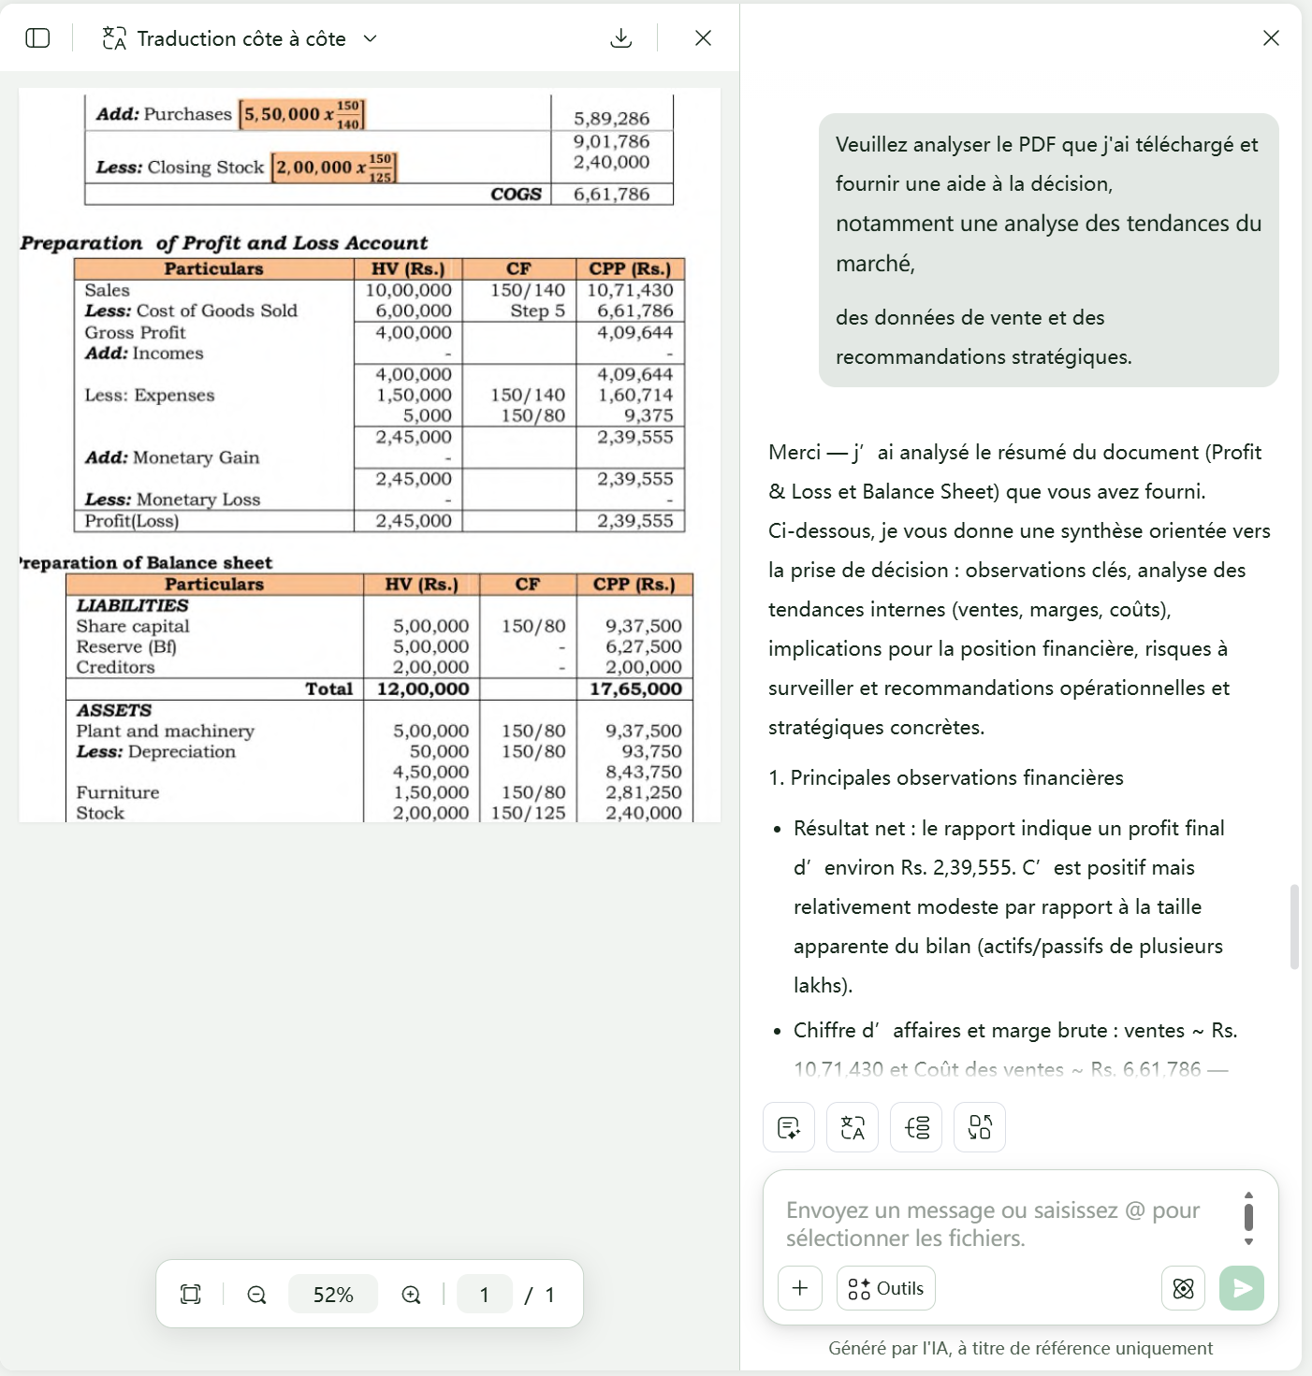This screenshot has width=1312, height=1376.
Task: Click the + button to attach files
Action: [800, 1288]
